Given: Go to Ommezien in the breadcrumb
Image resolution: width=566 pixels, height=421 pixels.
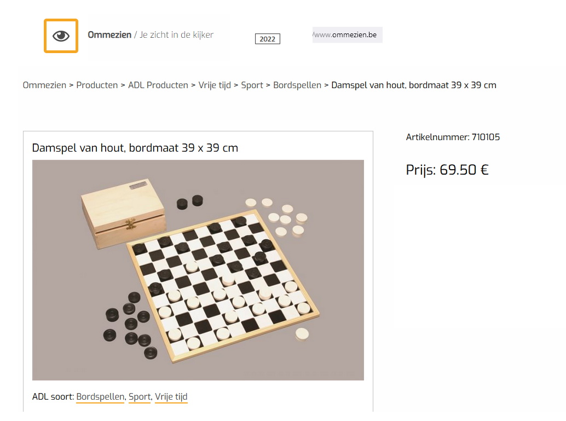Looking at the screenshot, I should click(44, 85).
